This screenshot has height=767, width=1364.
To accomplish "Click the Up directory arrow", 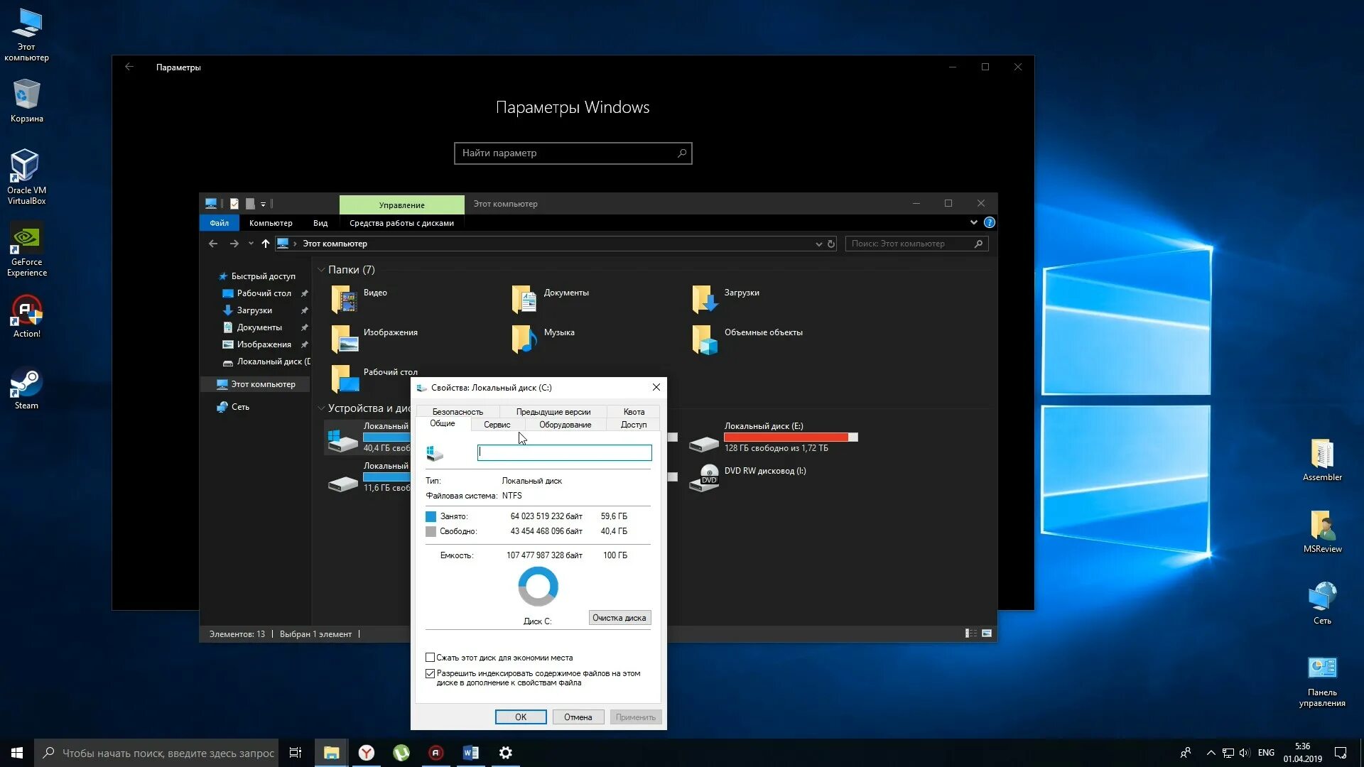I will pos(266,244).
